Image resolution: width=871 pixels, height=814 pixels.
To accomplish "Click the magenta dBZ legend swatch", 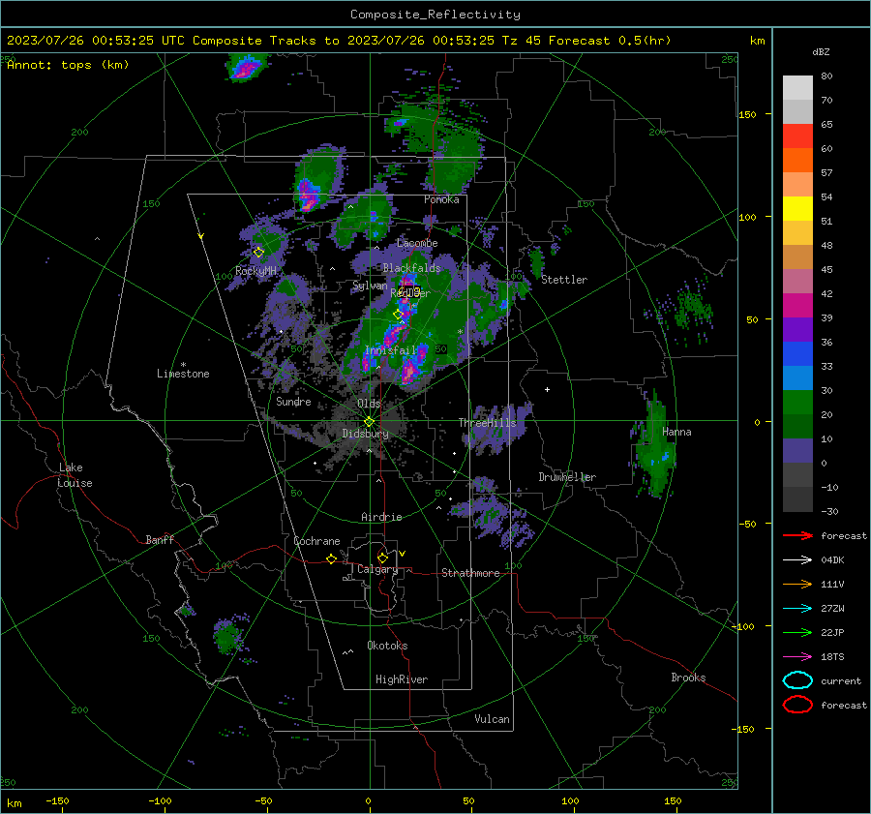I will [x=797, y=306].
